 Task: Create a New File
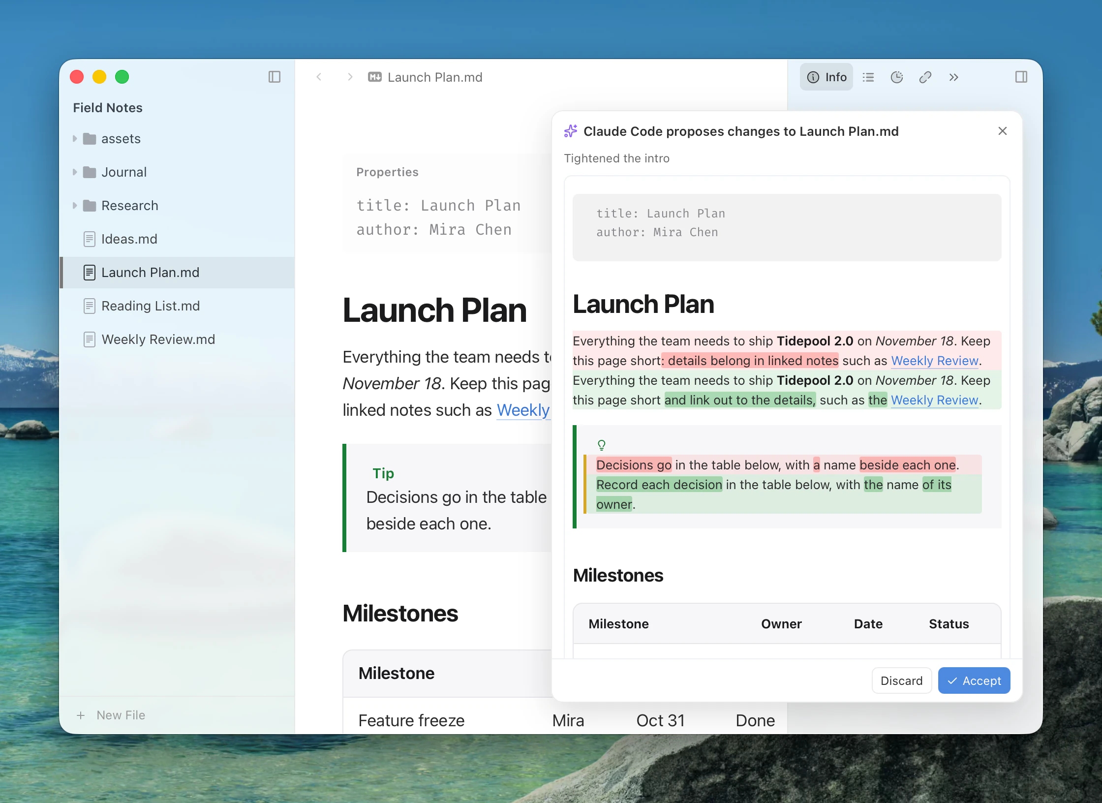click(x=111, y=715)
